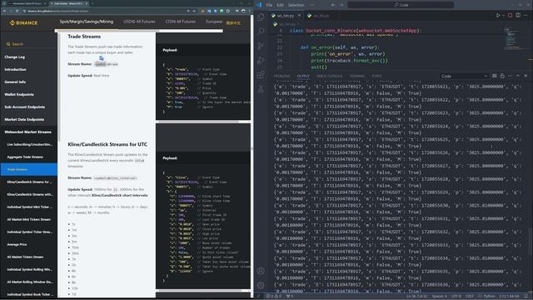Viewport: 533px width, 300px height.
Task: Open Aggregate Trade Streams sidebar item
Action: (x=25, y=157)
